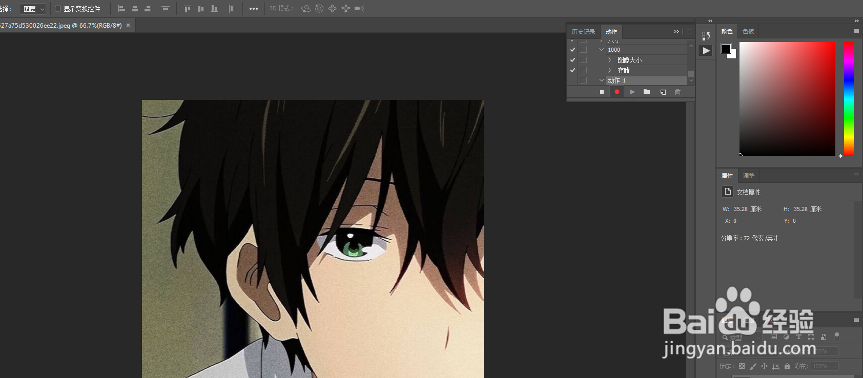Expand the 图像大小 step details
Screen dimensions: 863x378
click(609, 60)
